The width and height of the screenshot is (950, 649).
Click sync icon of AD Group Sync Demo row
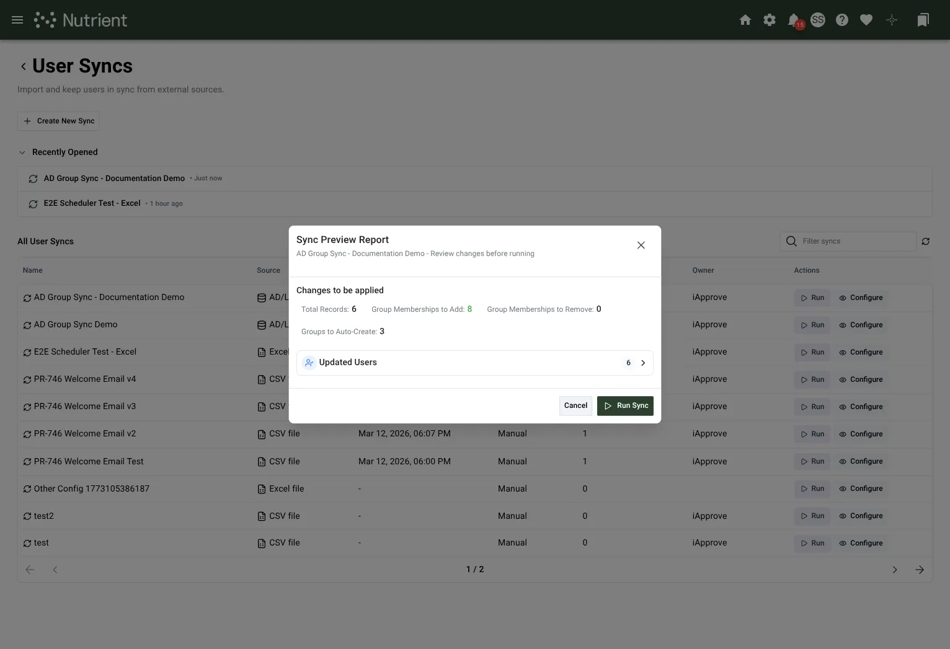(27, 325)
